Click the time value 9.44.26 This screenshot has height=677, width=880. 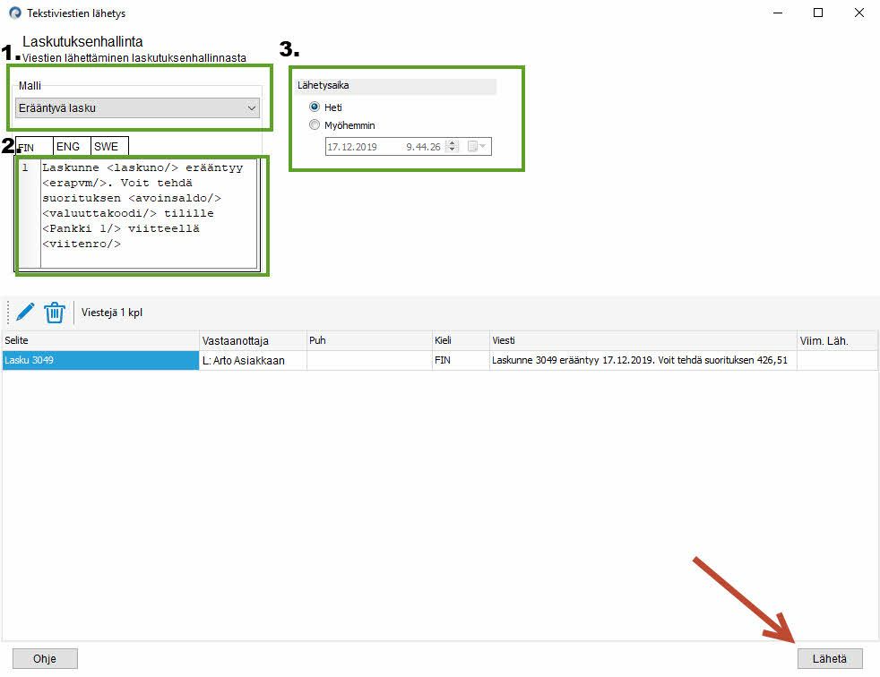click(423, 147)
